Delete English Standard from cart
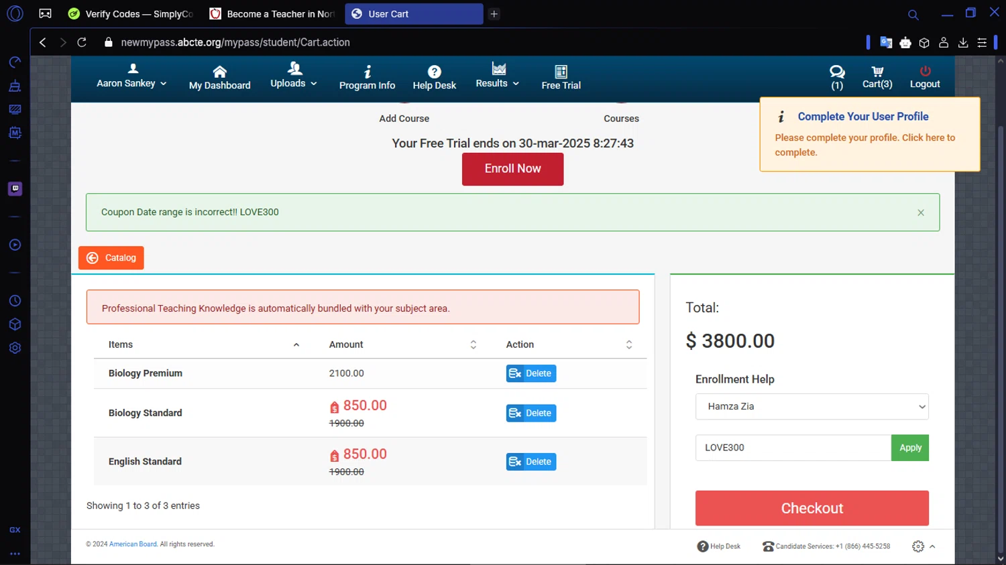The width and height of the screenshot is (1006, 565). pyautogui.click(x=531, y=462)
